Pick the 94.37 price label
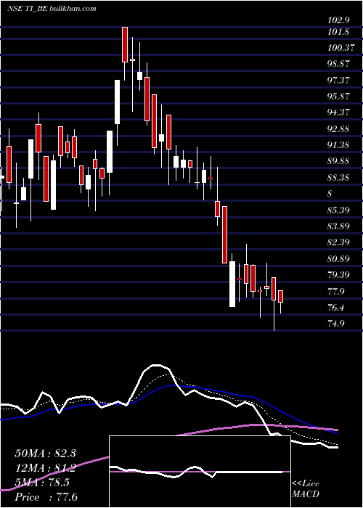363x508 pixels. coord(339,112)
